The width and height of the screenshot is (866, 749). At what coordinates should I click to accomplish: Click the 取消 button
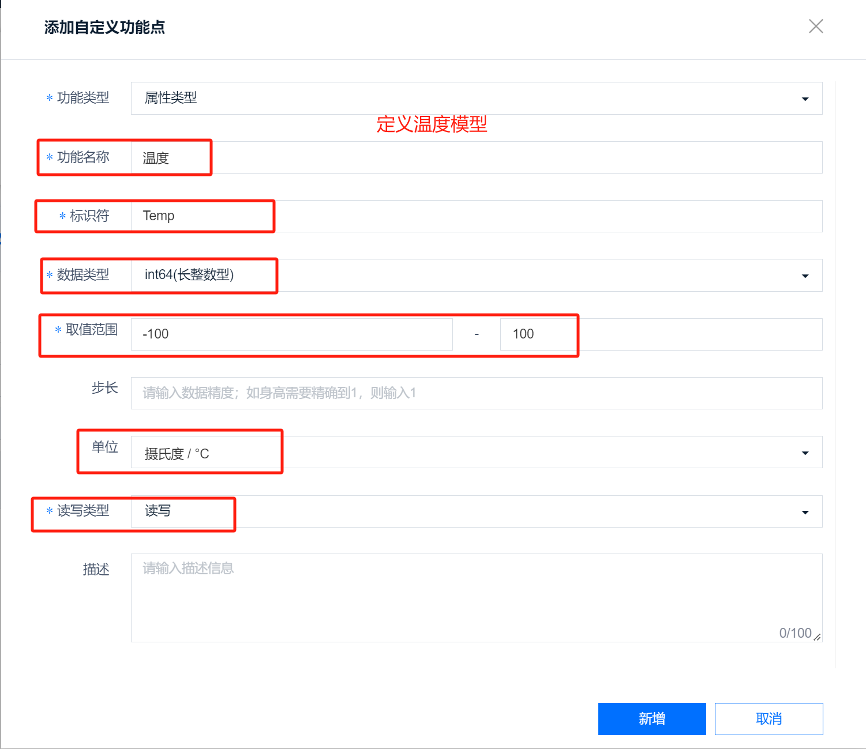click(x=769, y=719)
